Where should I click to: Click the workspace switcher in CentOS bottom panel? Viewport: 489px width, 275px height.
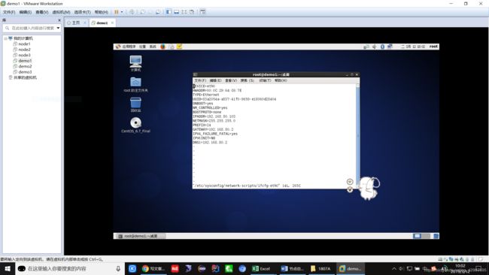click(421, 236)
